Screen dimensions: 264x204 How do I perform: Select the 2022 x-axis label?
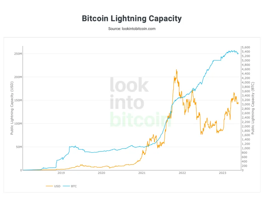point(182,173)
